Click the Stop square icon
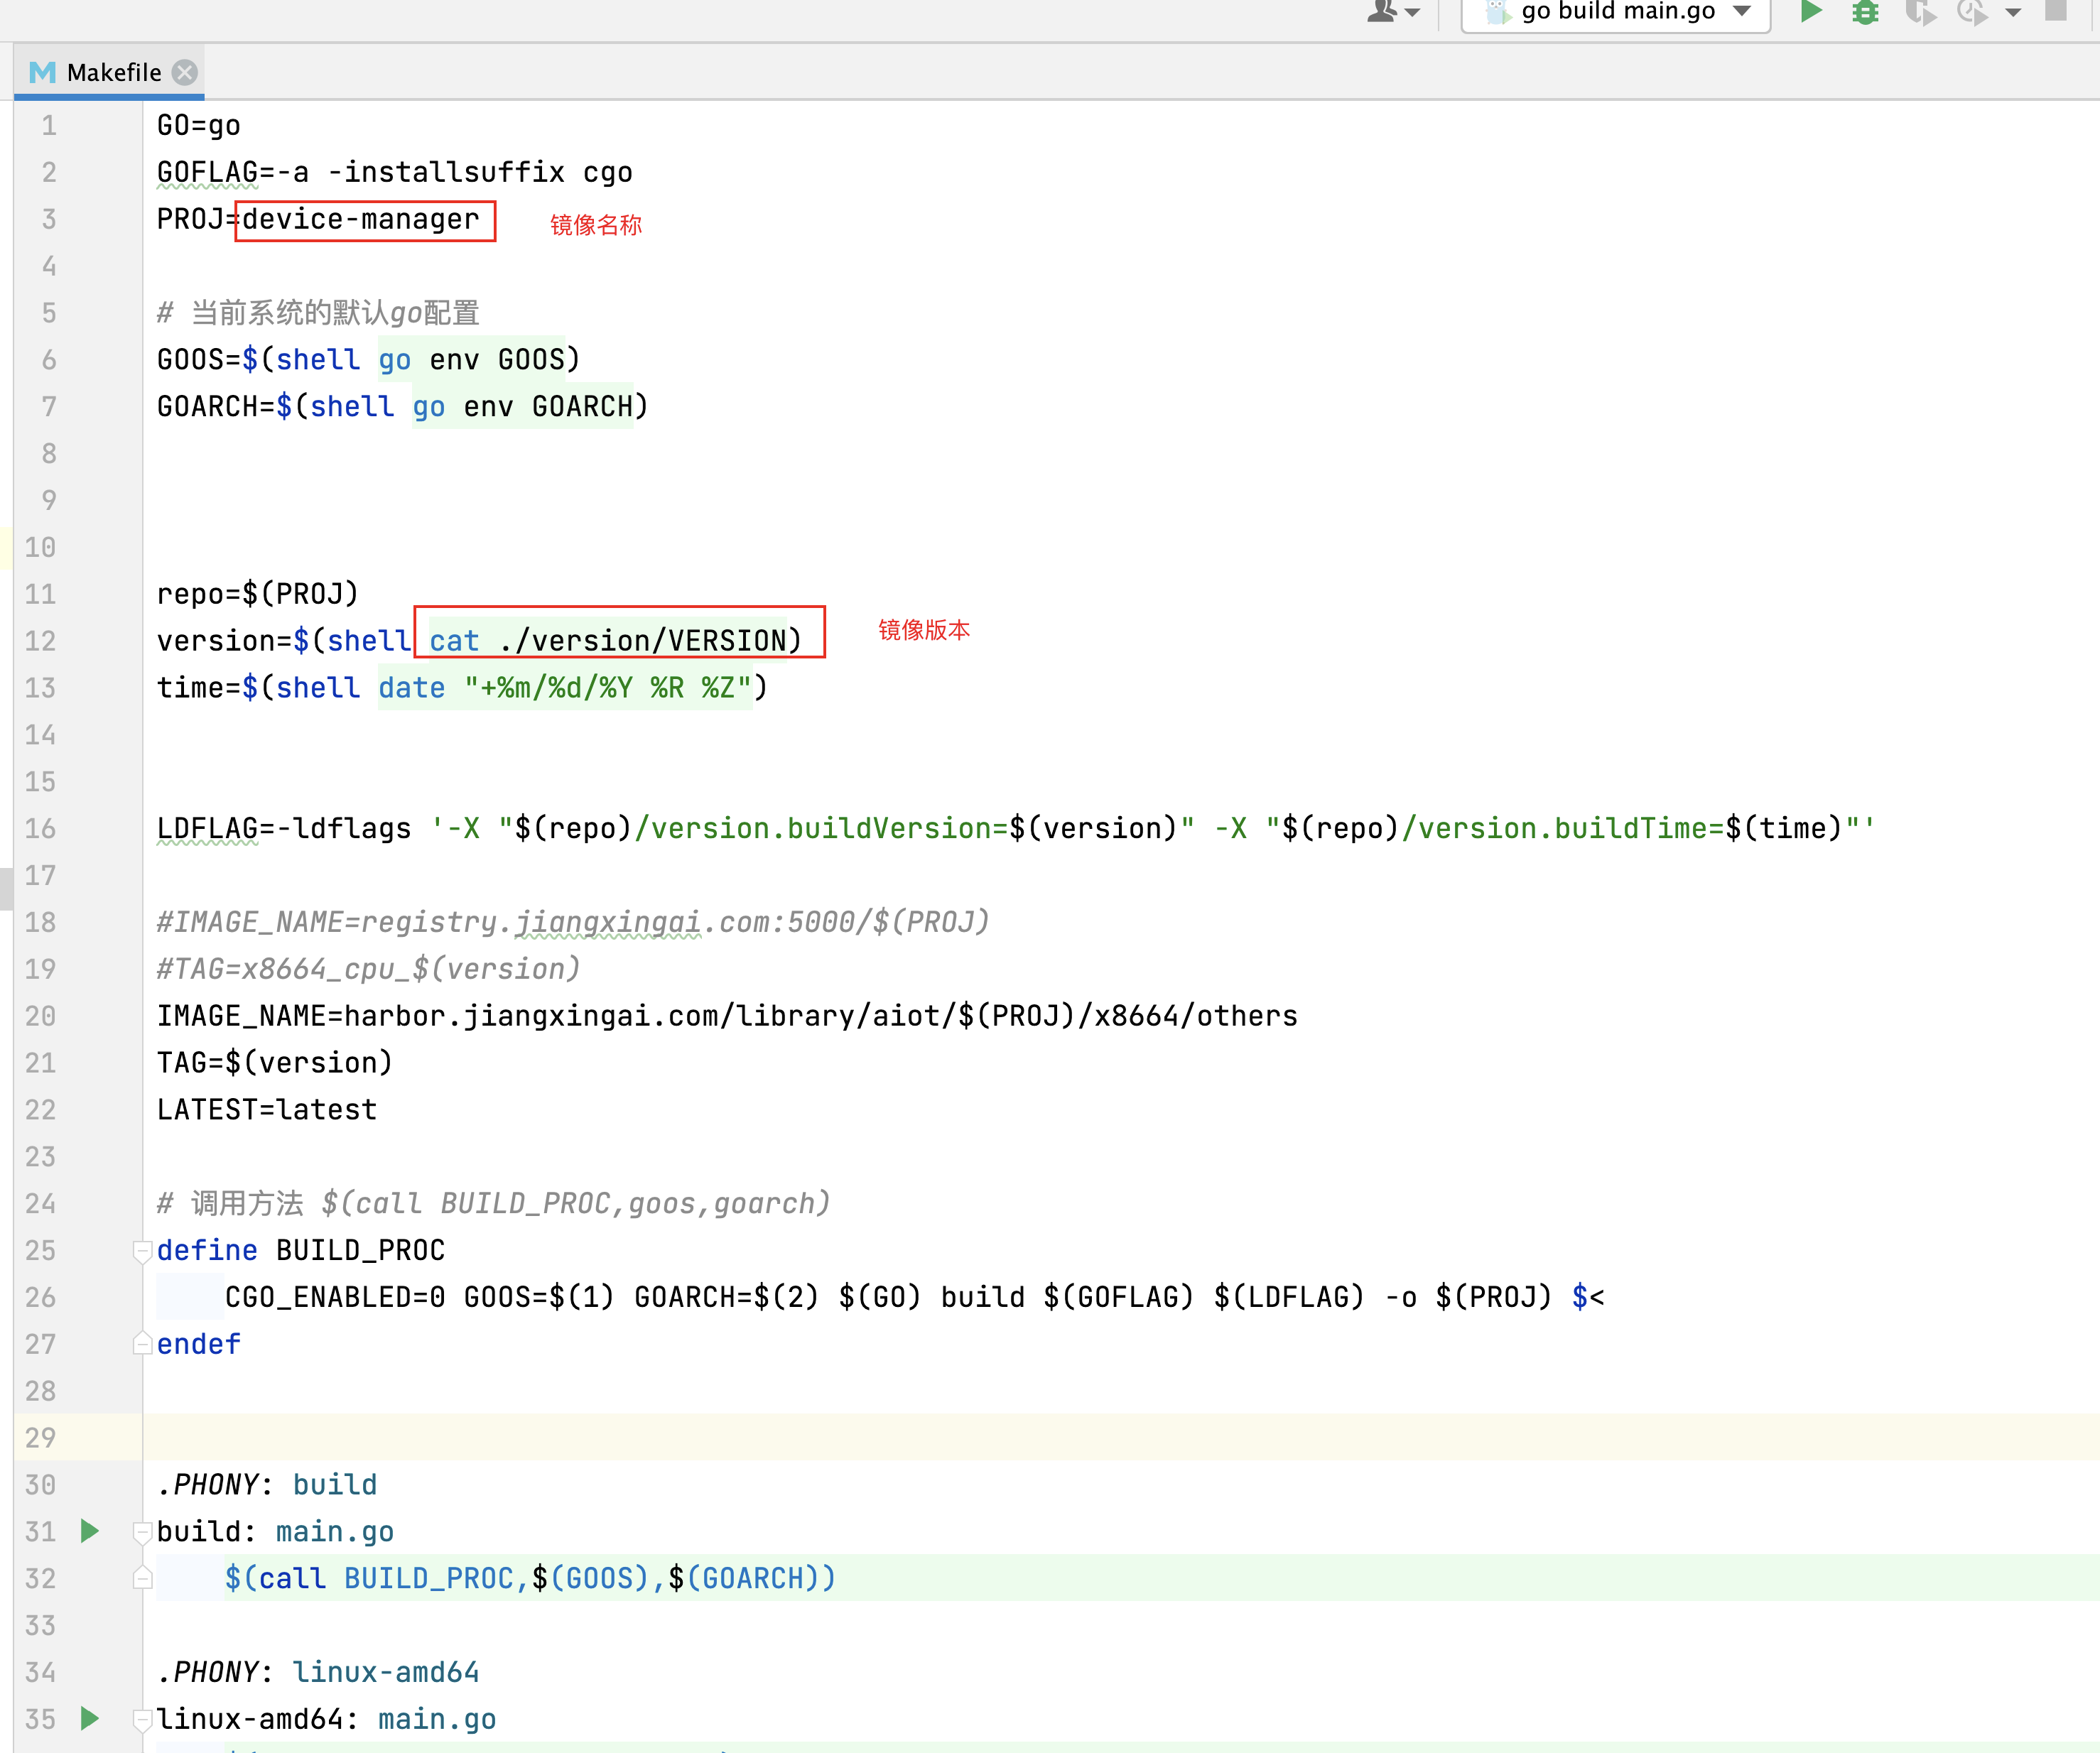The height and width of the screenshot is (1753, 2100). [x=2056, y=11]
